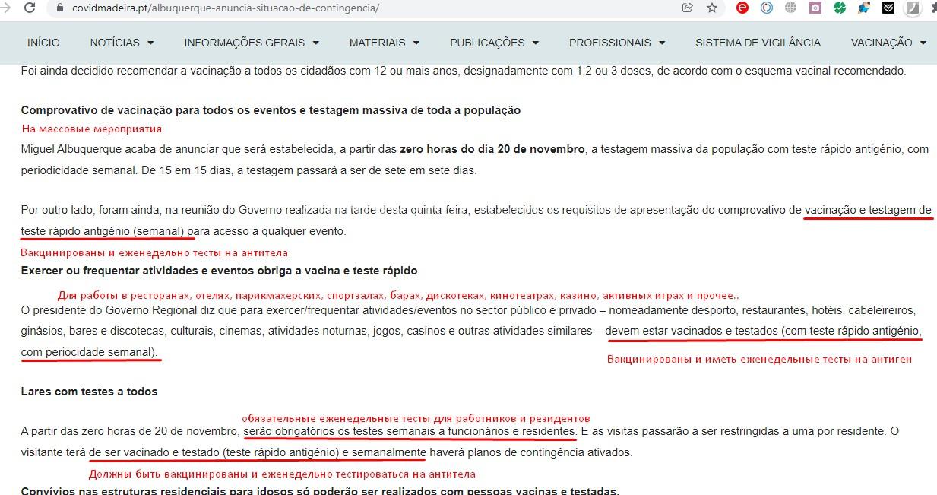Expand the PROFISSIONAIS dropdown menu
Image resolution: width=937 pixels, height=495 pixels.
[617, 43]
